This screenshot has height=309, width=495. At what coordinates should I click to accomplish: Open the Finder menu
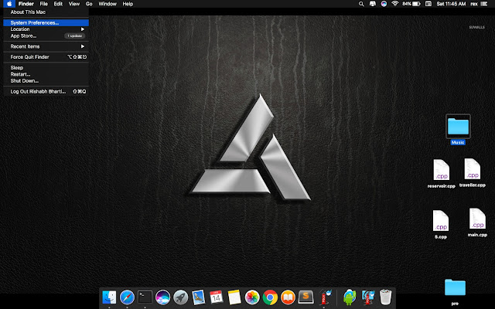26,4
